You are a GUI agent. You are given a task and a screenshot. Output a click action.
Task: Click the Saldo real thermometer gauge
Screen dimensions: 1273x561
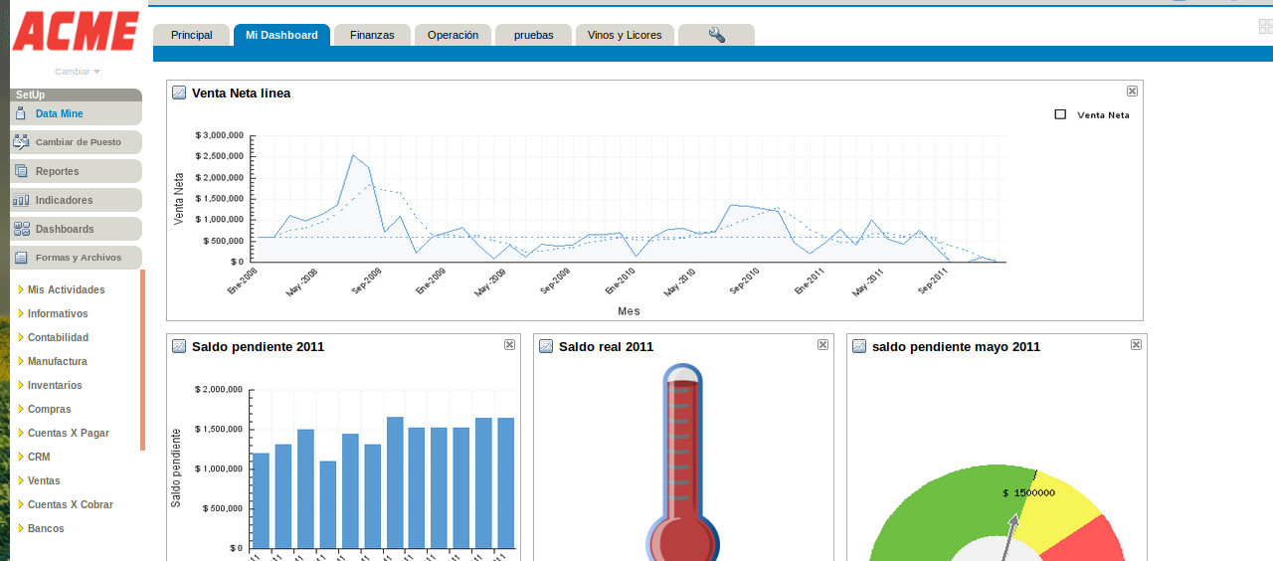[683, 463]
